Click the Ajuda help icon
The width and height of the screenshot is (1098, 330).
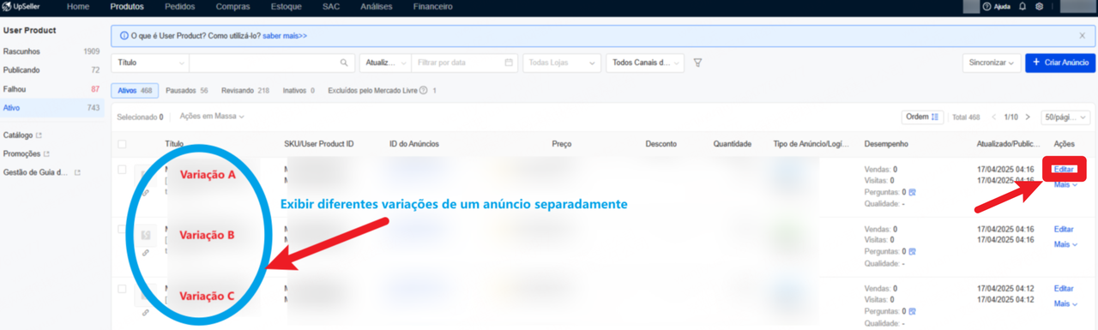click(986, 6)
